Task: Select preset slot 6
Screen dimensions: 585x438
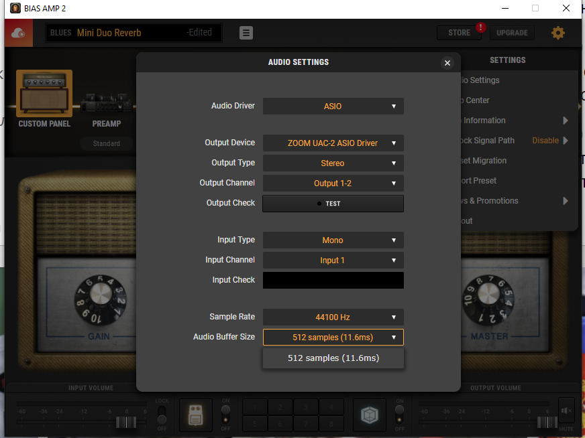Action: (280, 423)
